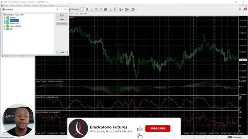Open the Window menu

(43, 5)
